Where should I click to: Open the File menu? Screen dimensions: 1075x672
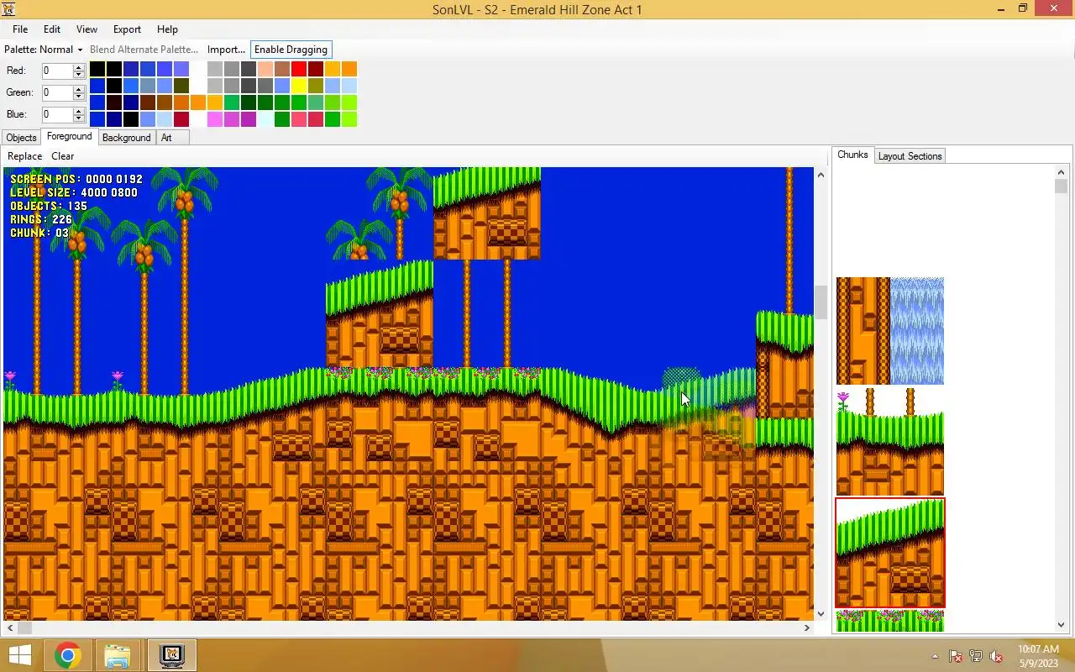(x=20, y=29)
